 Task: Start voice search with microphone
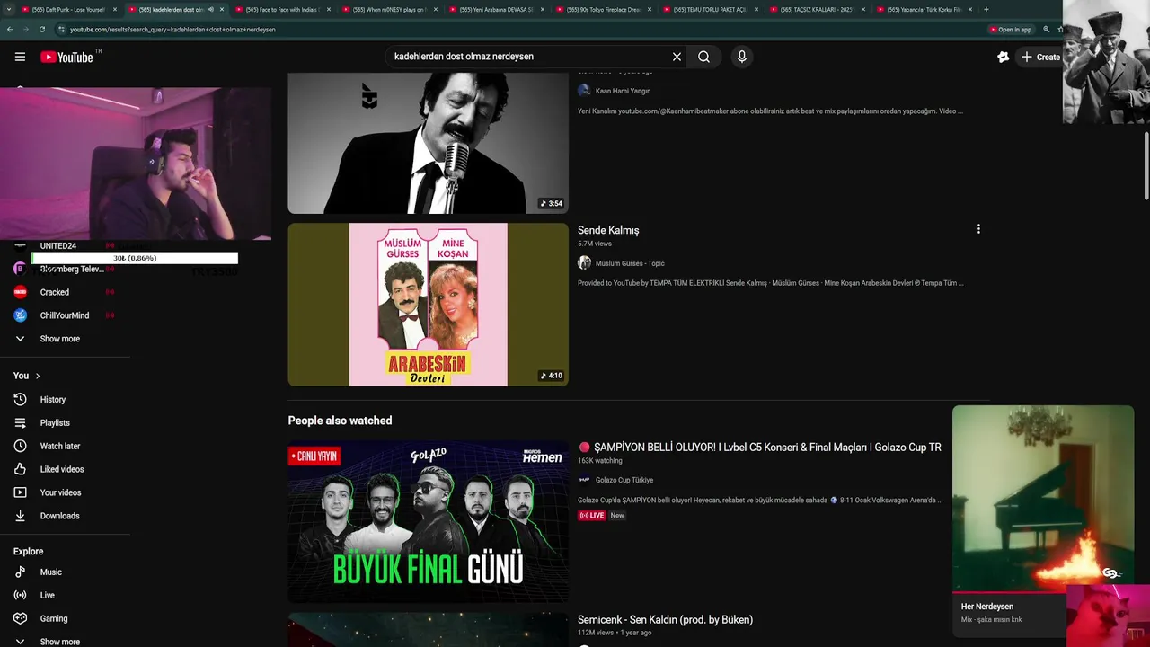coord(741,57)
